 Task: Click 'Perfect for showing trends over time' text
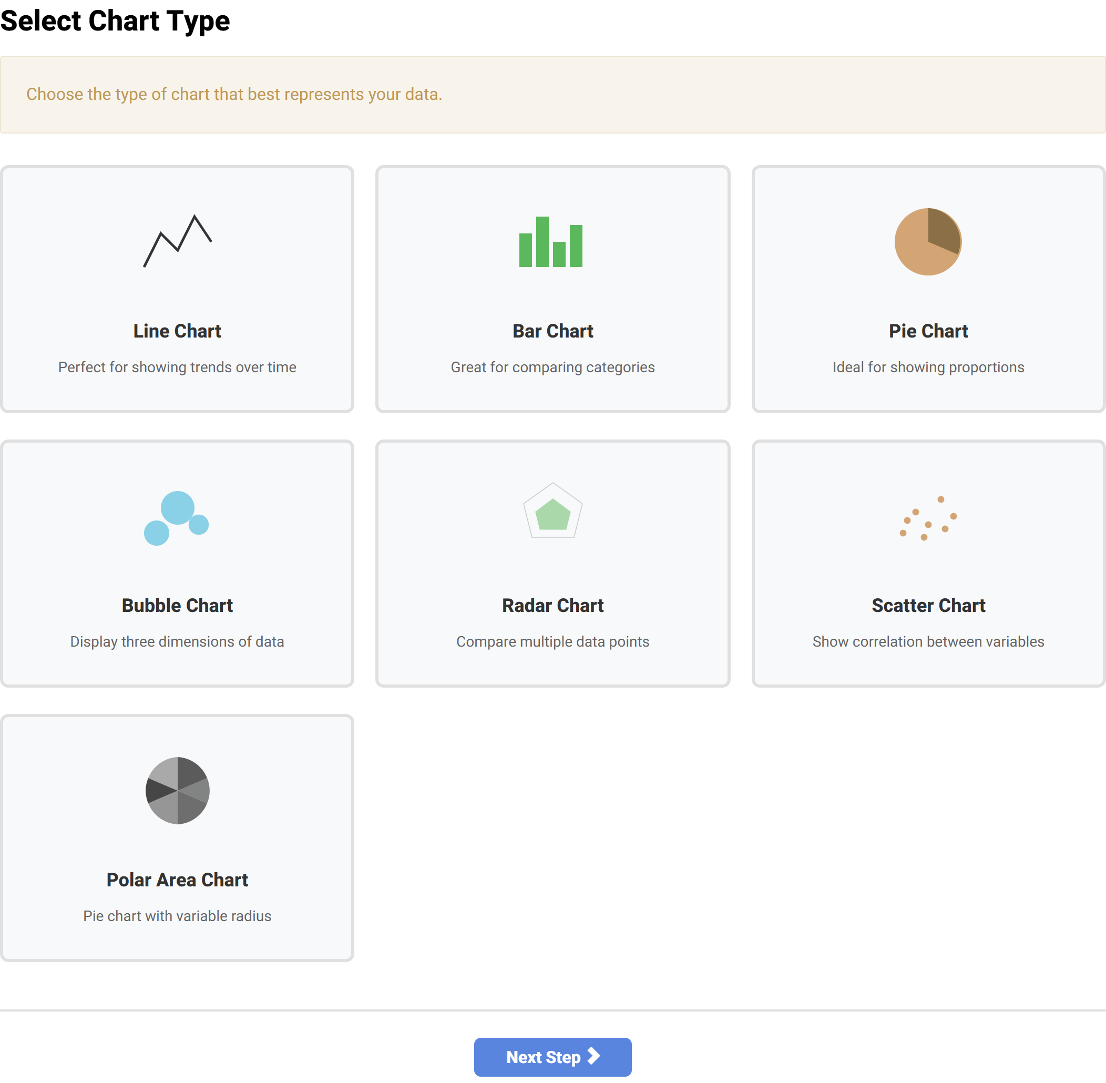pos(178,367)
